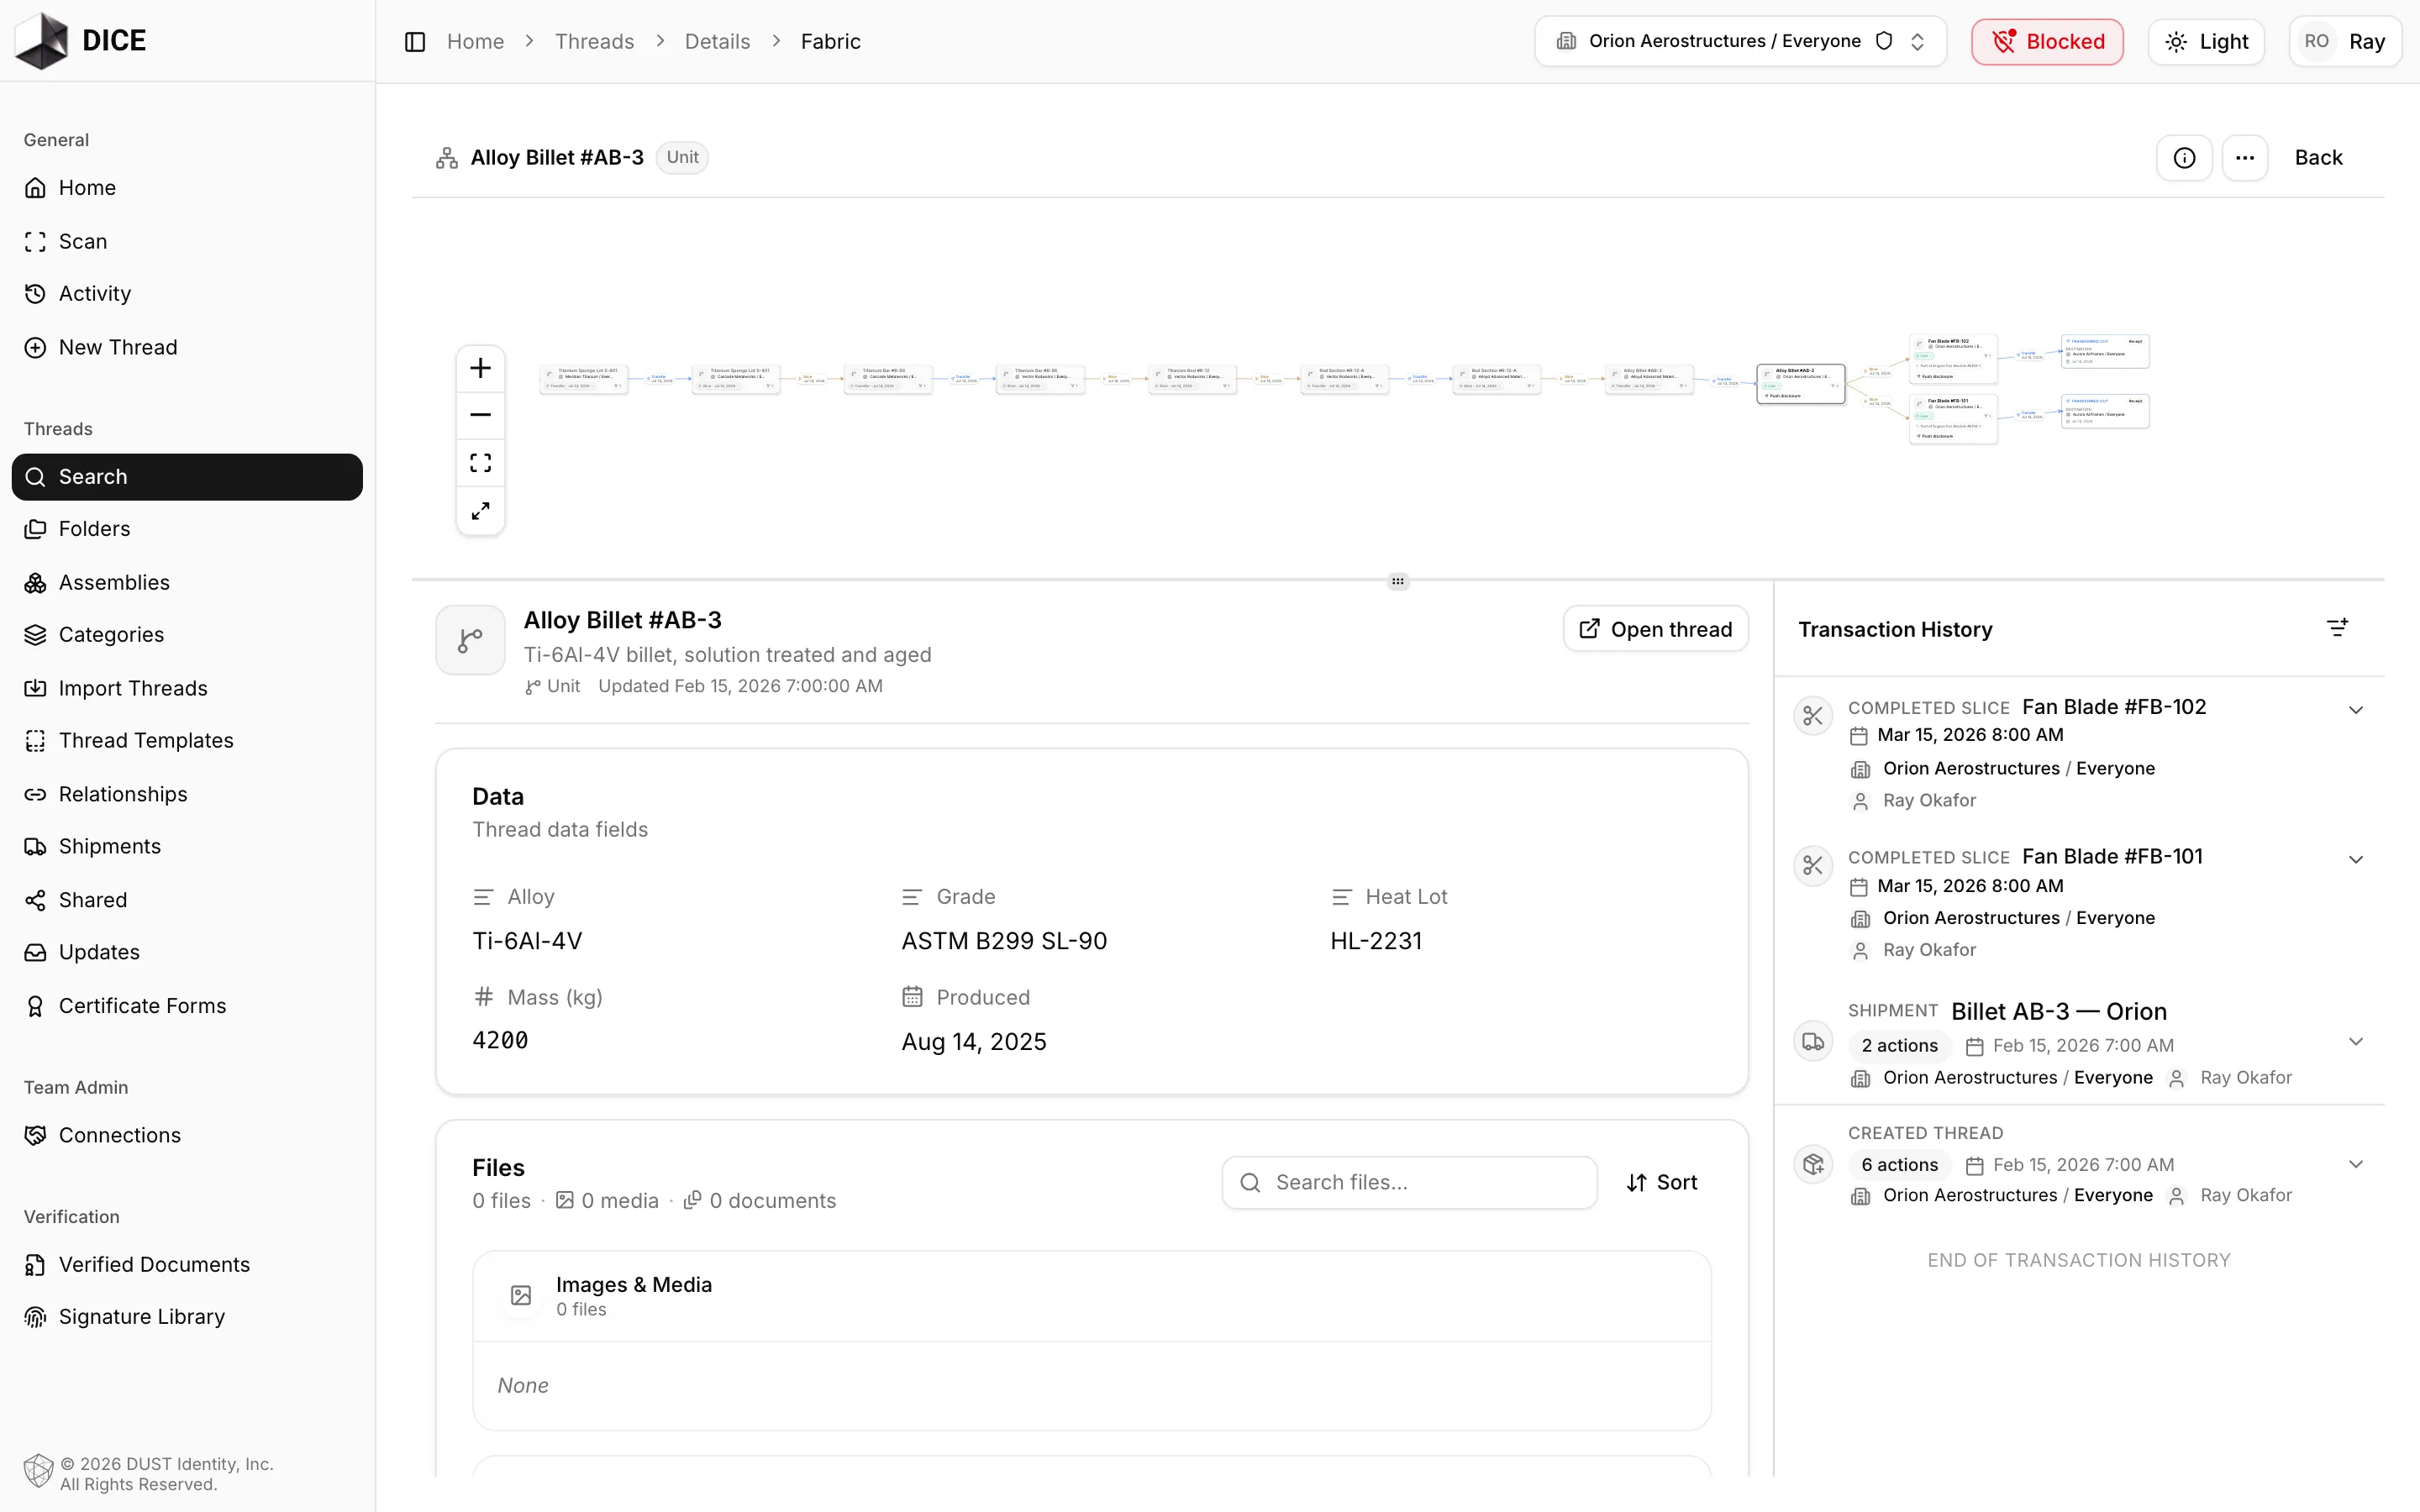Screen dimensions: 2420x1512
Task: Click the shipment truck icon
Action: 1813,1042
